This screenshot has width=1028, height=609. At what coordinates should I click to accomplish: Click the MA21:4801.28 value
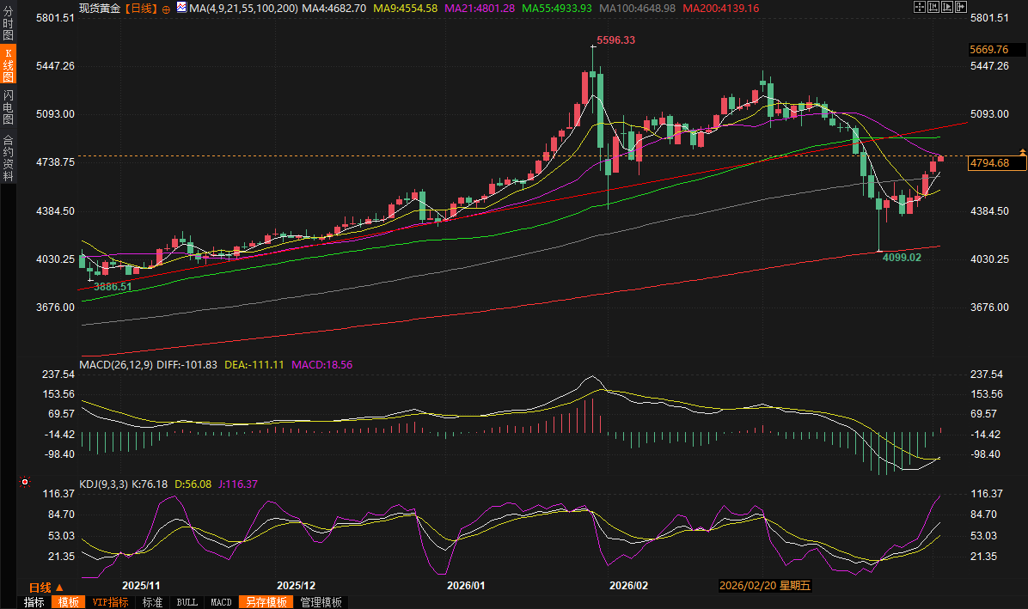[x=480, y=9]
